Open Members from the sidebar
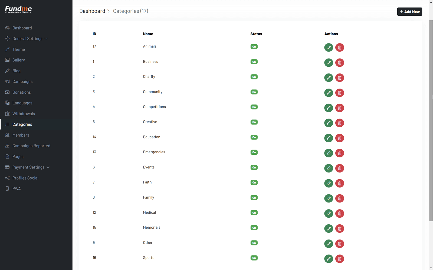Image resolution: width=433 pixels, height=270 pixels. pos(21,135)
